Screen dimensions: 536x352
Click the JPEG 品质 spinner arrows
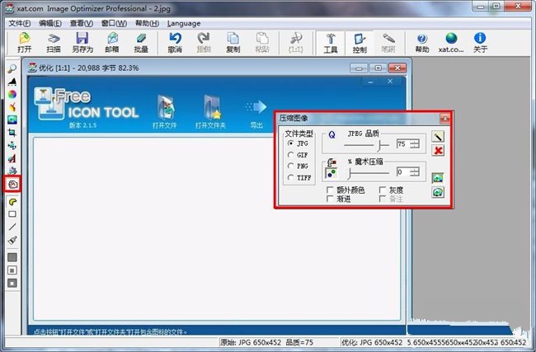click(415, 144)
